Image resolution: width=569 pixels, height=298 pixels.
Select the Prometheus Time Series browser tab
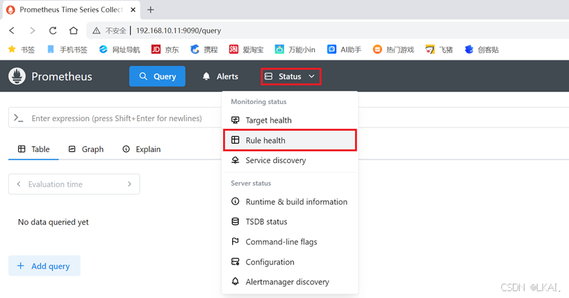coord(71,10)
